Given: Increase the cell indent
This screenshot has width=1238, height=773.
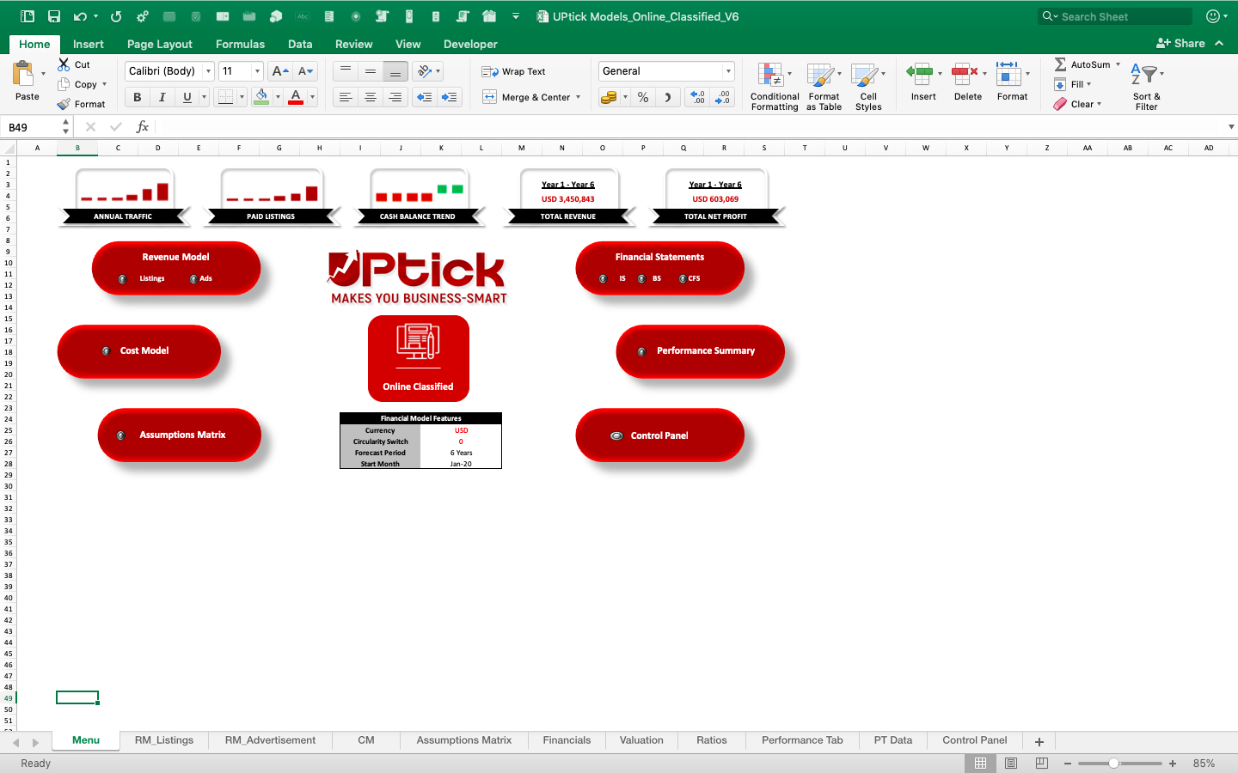Looking at the screenshot, I should tap(450, 97).
